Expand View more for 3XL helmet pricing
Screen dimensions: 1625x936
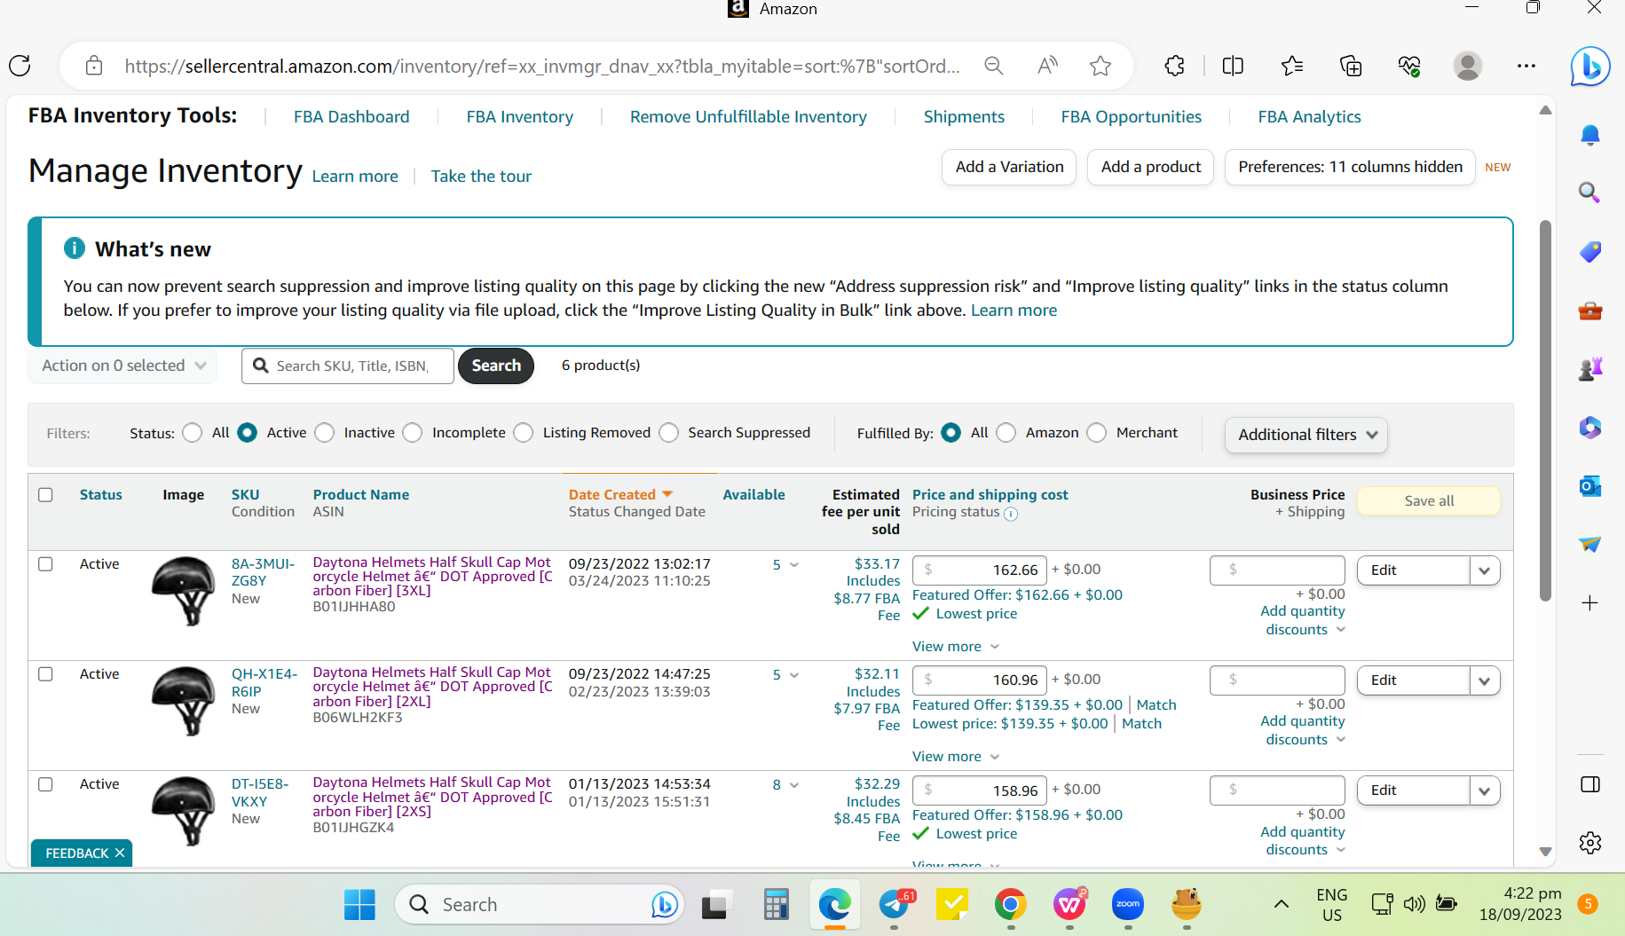pyautogui.click(x=956, y=647)
